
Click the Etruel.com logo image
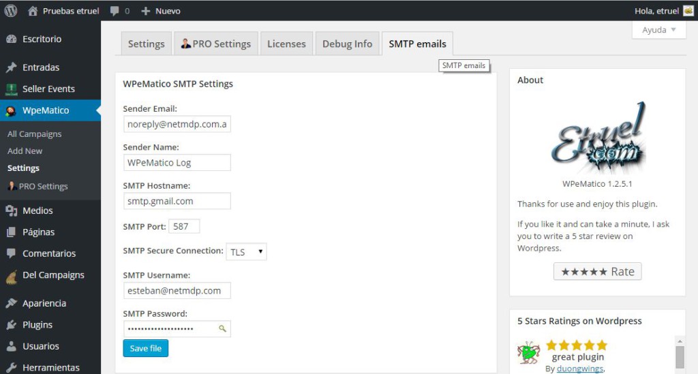coord(598,138)
